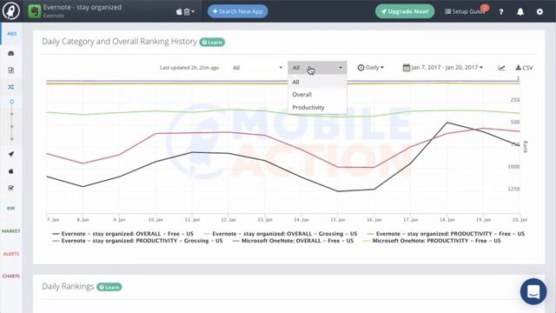Open the first All filter dropdown
This screenshot has height=313, width=556.
click(x=257, y=68)
